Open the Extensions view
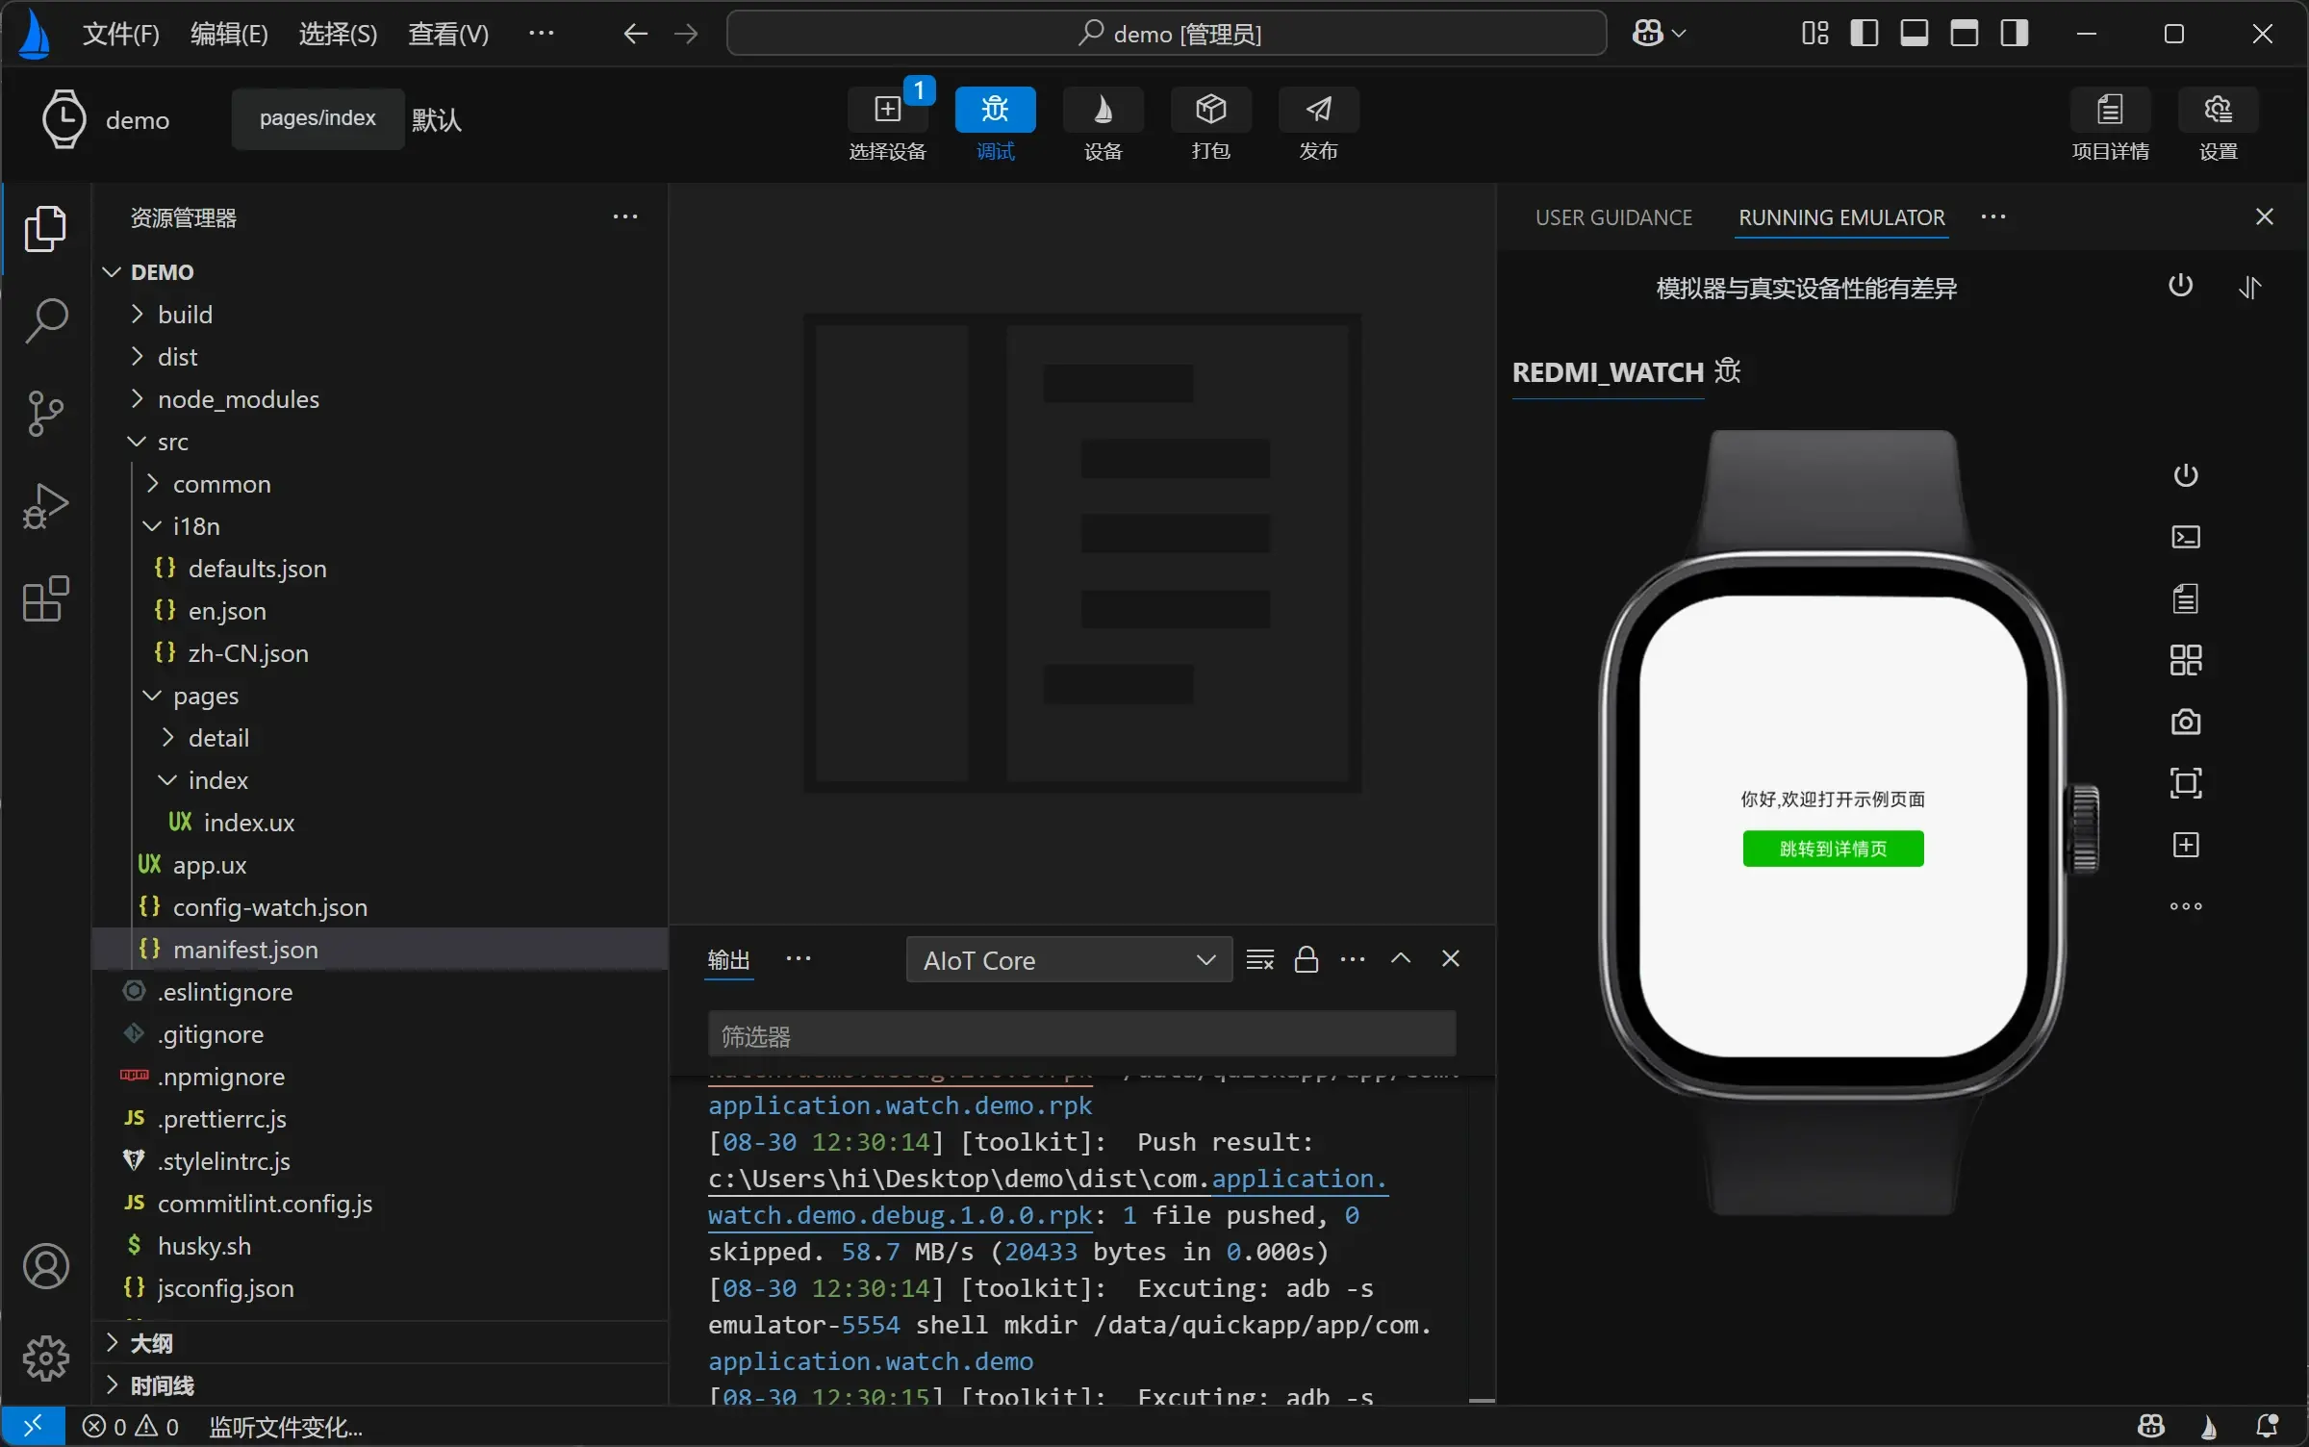 click(x=45, y=598)
